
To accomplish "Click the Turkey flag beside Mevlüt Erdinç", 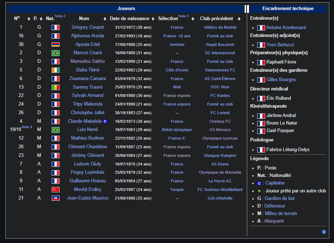I will click(56, 190).
